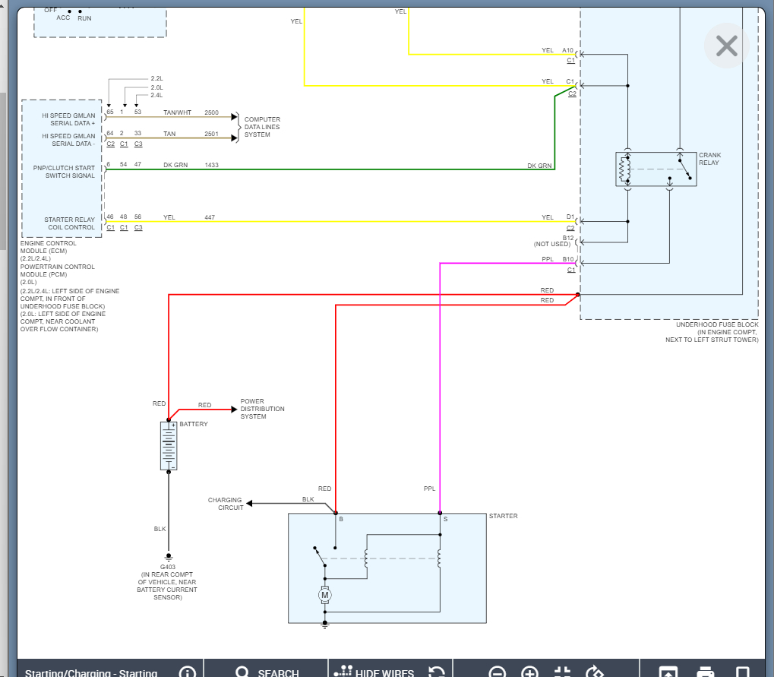The height and width of the screenshot is (677, 774).
Task: Click the export/save image icon
Action: pos(668,672)
